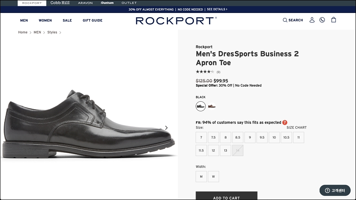Switch to the Dunham brand tab
Viewport: 356px width, 200px height.
(107, 3)
